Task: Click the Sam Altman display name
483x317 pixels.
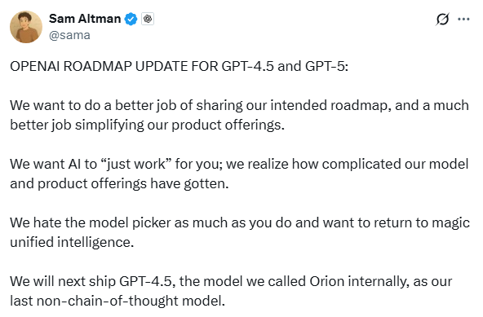Action: click(85, 19)
